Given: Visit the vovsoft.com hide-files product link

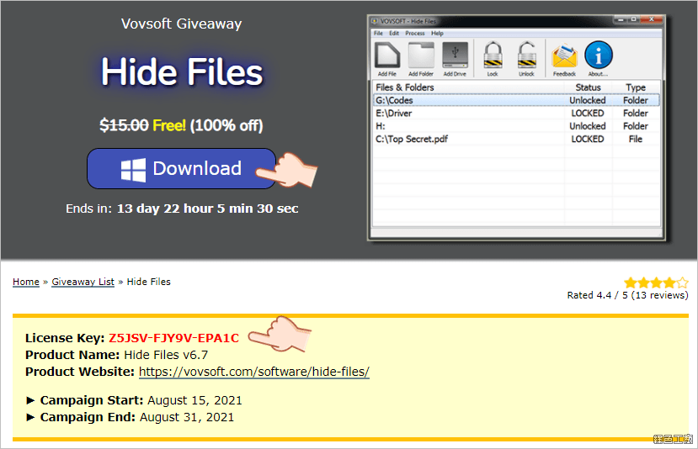Looking at the screenshot, I should (254, 372).
